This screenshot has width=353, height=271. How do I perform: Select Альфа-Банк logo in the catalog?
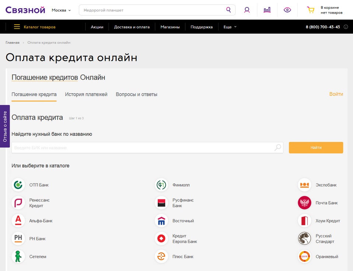pos(18,220)
